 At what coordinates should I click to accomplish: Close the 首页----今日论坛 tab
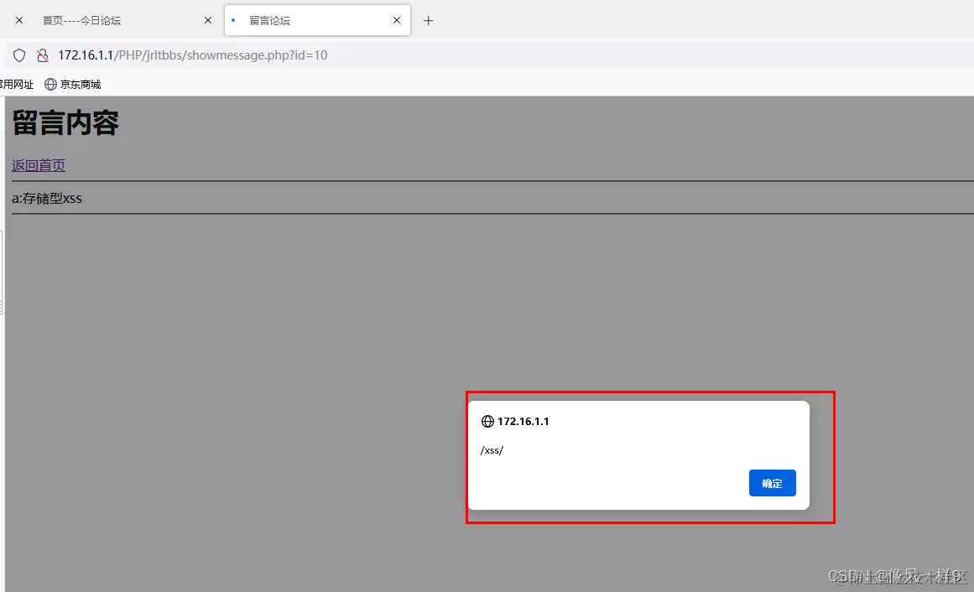(x=208, y=20)
